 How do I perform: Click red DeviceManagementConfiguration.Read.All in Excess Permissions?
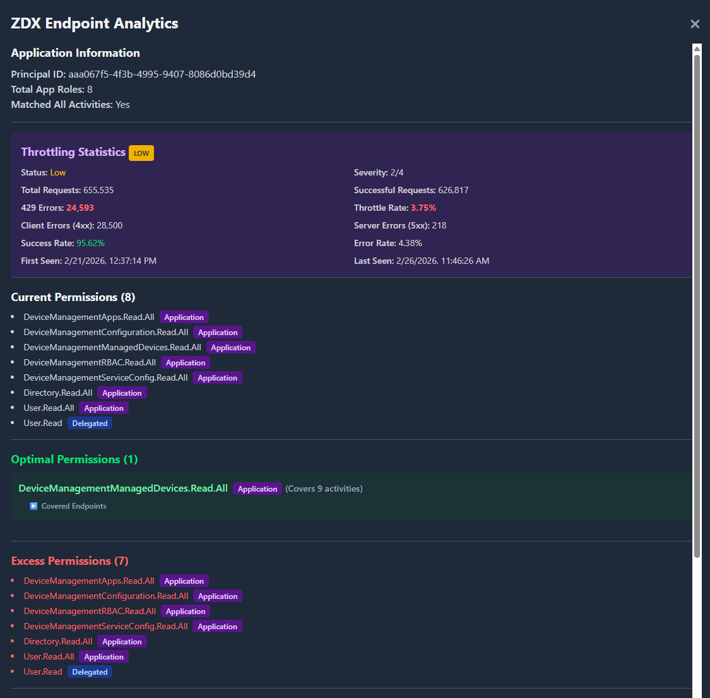pos(106,596)
